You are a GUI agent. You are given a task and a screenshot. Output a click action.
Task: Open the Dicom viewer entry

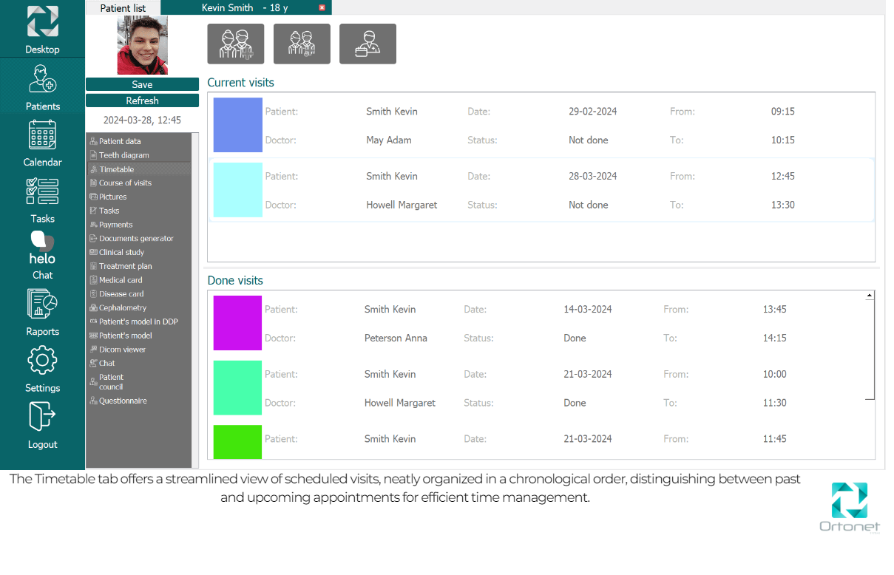point(122,350)
